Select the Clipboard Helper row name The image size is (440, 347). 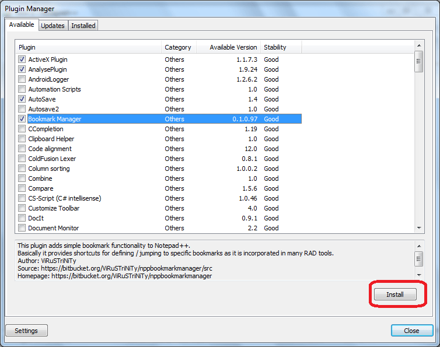51,139
